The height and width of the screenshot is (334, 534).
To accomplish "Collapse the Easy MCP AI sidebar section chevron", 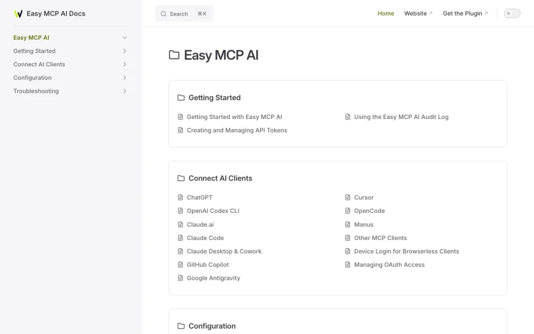I will 125,38.
